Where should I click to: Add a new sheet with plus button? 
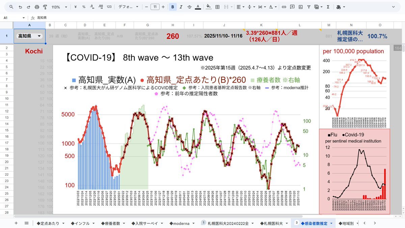point(16,223)
